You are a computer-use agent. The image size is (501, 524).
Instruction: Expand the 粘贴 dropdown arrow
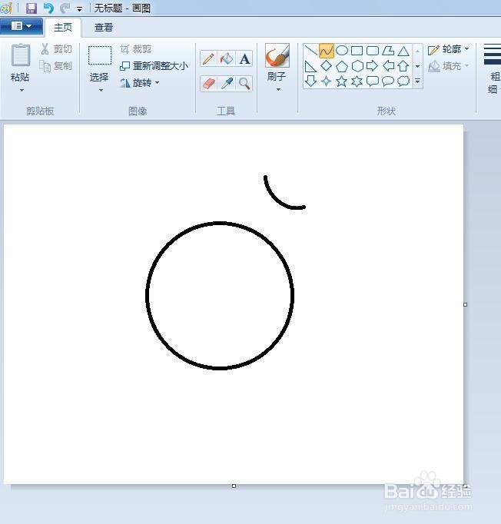[22, 90]
